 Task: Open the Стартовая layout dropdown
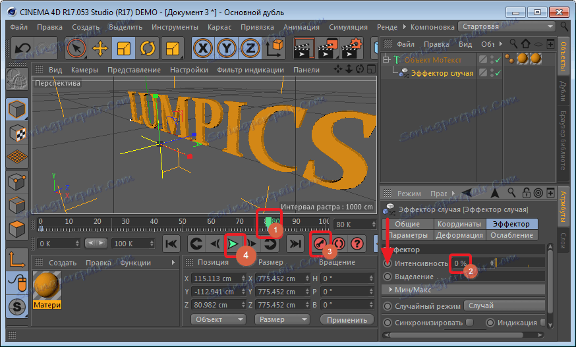[507, 26]
